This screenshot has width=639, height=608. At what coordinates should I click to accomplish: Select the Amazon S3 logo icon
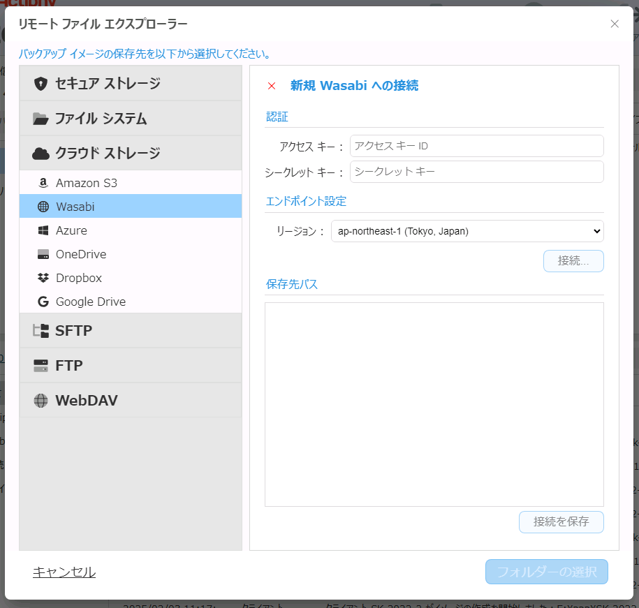pos(43,183)
